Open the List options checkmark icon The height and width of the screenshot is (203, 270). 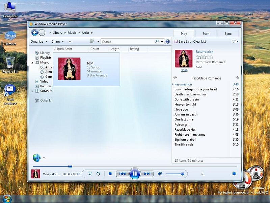pos(234,41)
